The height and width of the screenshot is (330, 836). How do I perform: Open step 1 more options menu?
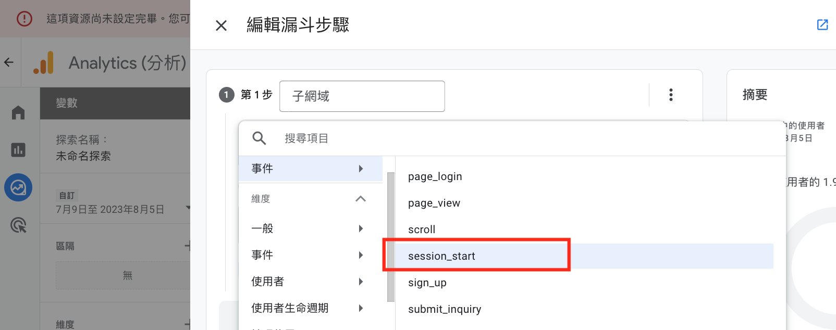(671, 95)
